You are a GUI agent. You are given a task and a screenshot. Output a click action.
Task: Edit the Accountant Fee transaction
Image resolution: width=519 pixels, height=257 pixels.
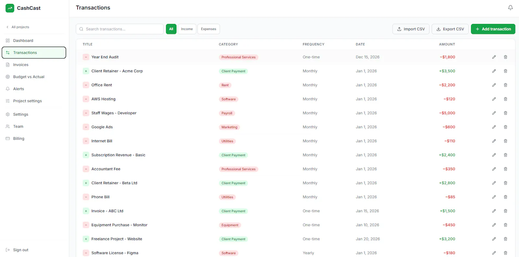[x=494, y=169]
